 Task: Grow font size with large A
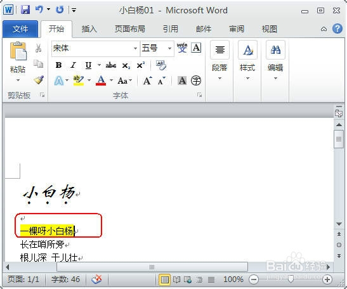coord(148,80)
